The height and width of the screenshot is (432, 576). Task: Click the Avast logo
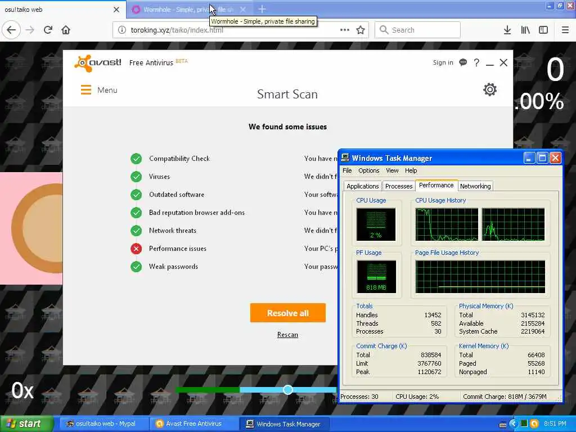(x=98, y=63)
